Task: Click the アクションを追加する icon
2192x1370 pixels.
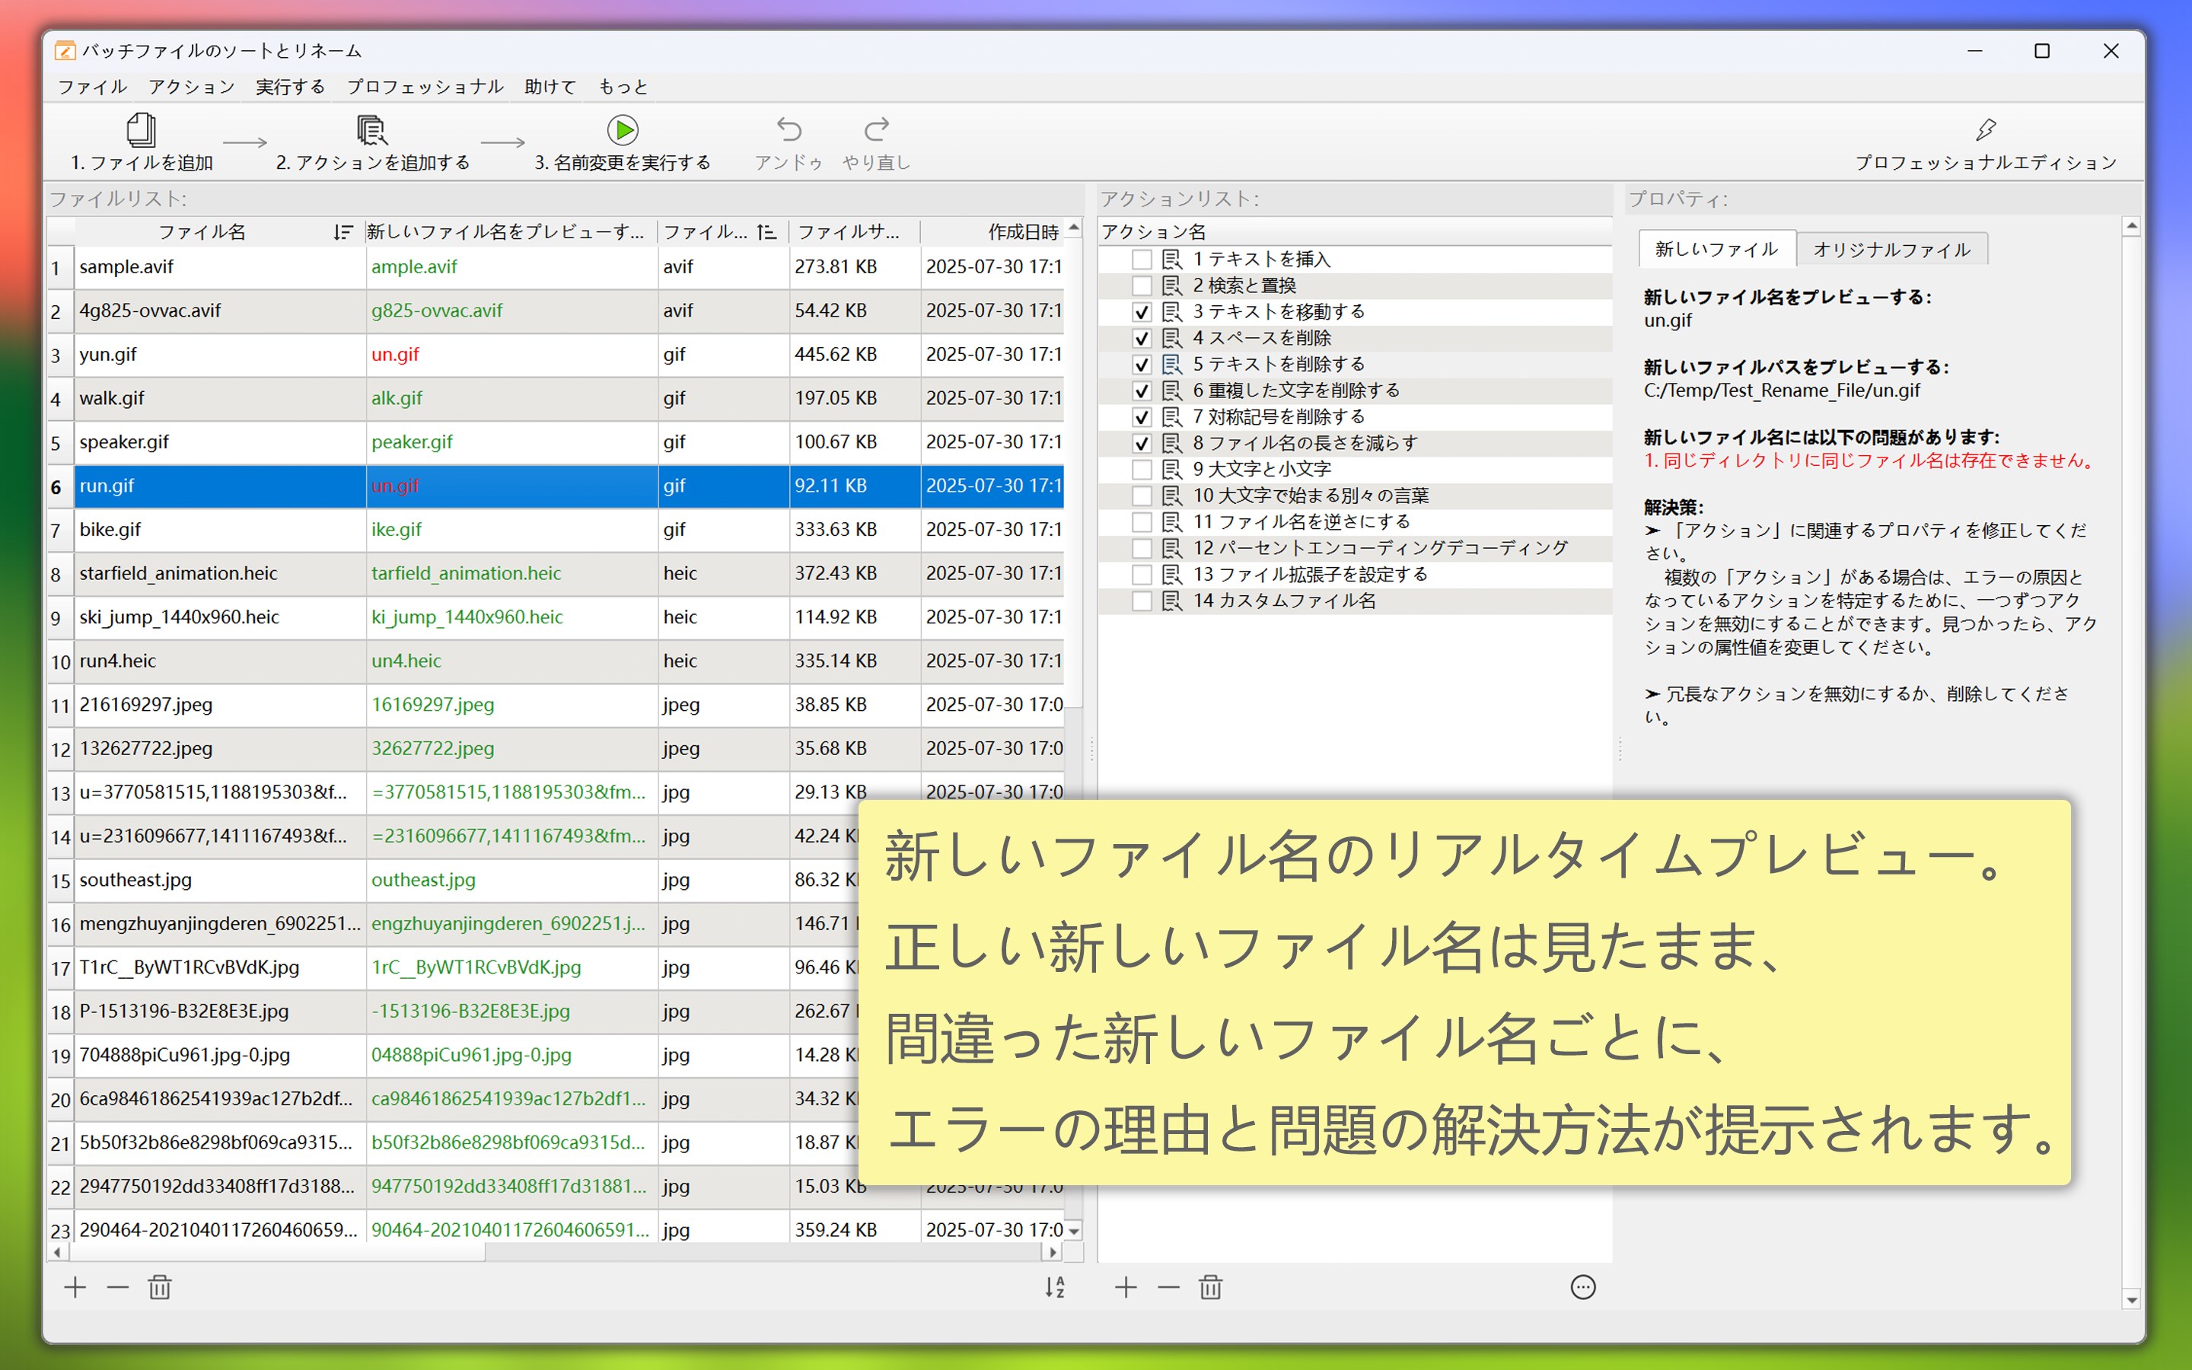Action: click(x=371, y=129)
